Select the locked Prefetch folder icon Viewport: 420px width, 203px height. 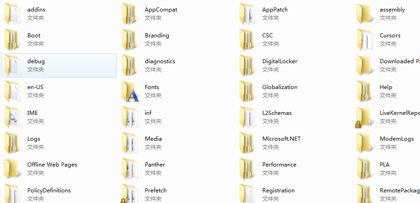click(130, 194)
